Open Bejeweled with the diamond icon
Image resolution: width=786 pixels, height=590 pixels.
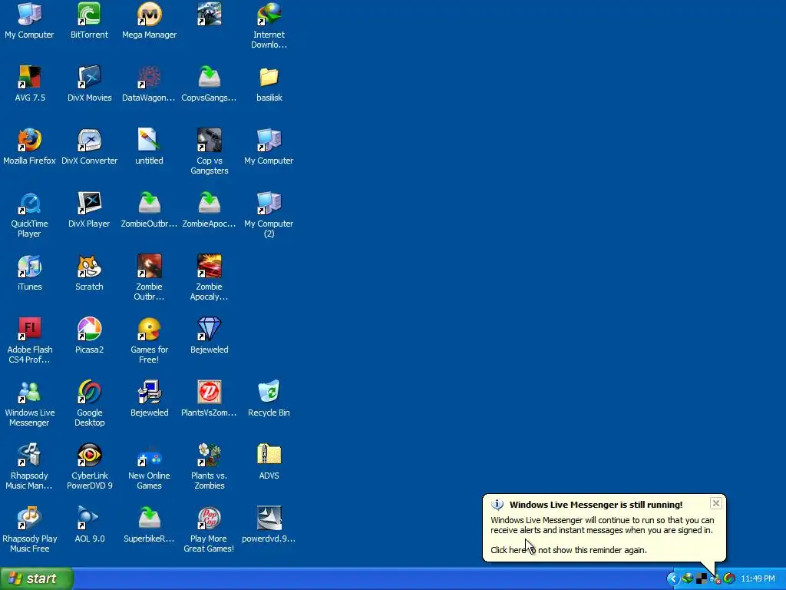point(209,336)
